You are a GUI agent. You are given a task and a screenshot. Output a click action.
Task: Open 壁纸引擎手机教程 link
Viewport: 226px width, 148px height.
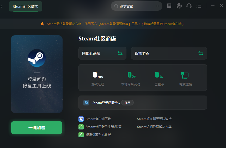point(98,135)
